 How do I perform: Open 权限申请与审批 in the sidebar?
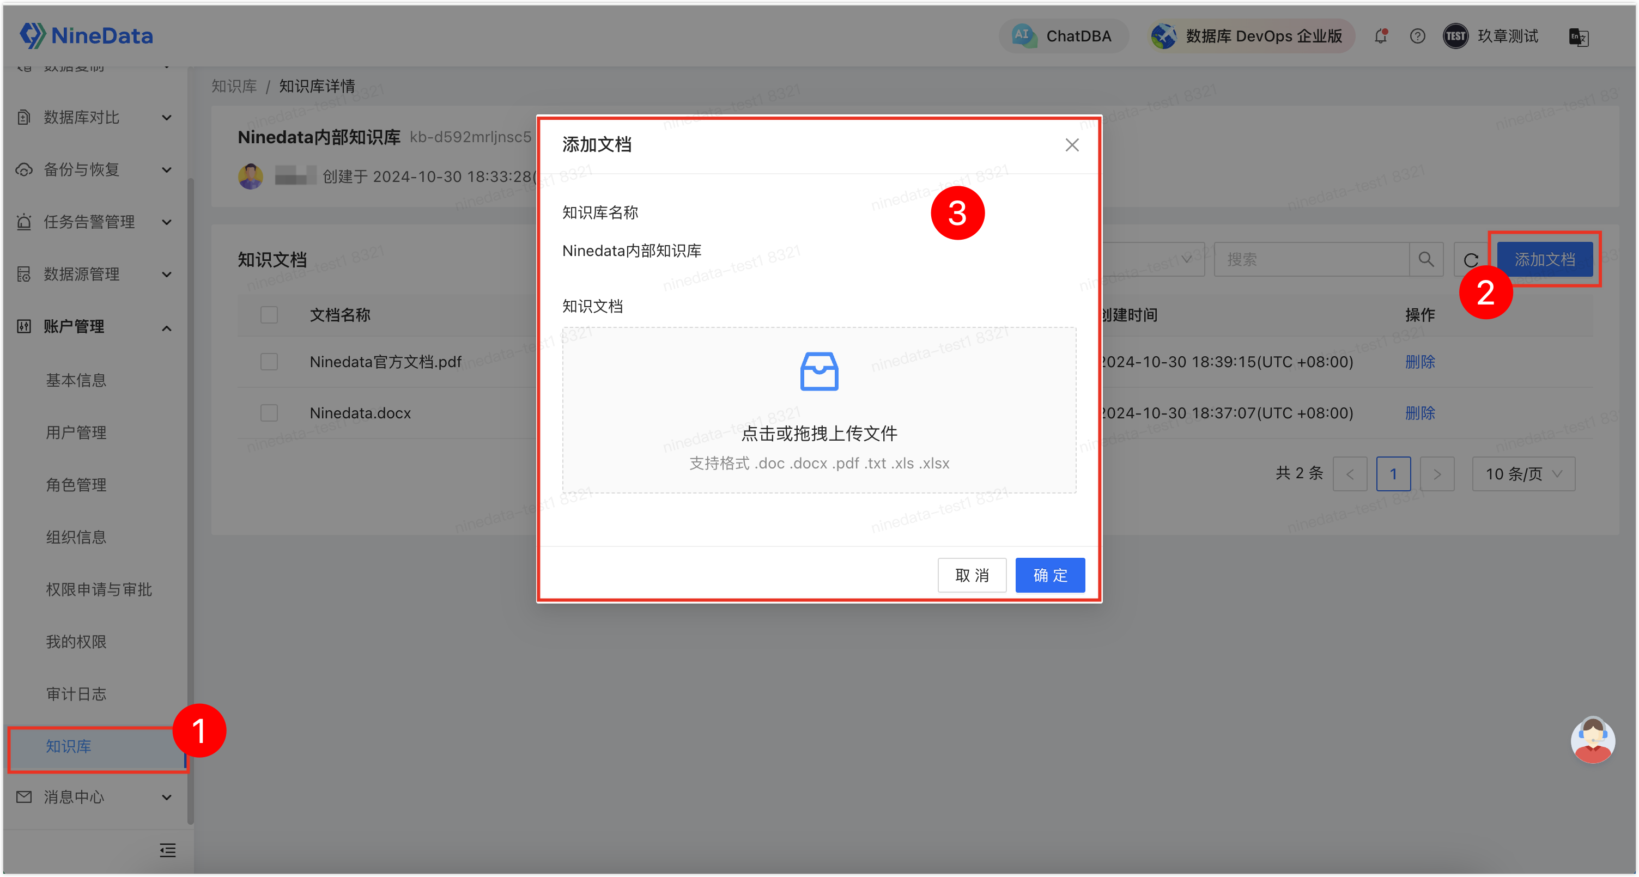point(99,589)
